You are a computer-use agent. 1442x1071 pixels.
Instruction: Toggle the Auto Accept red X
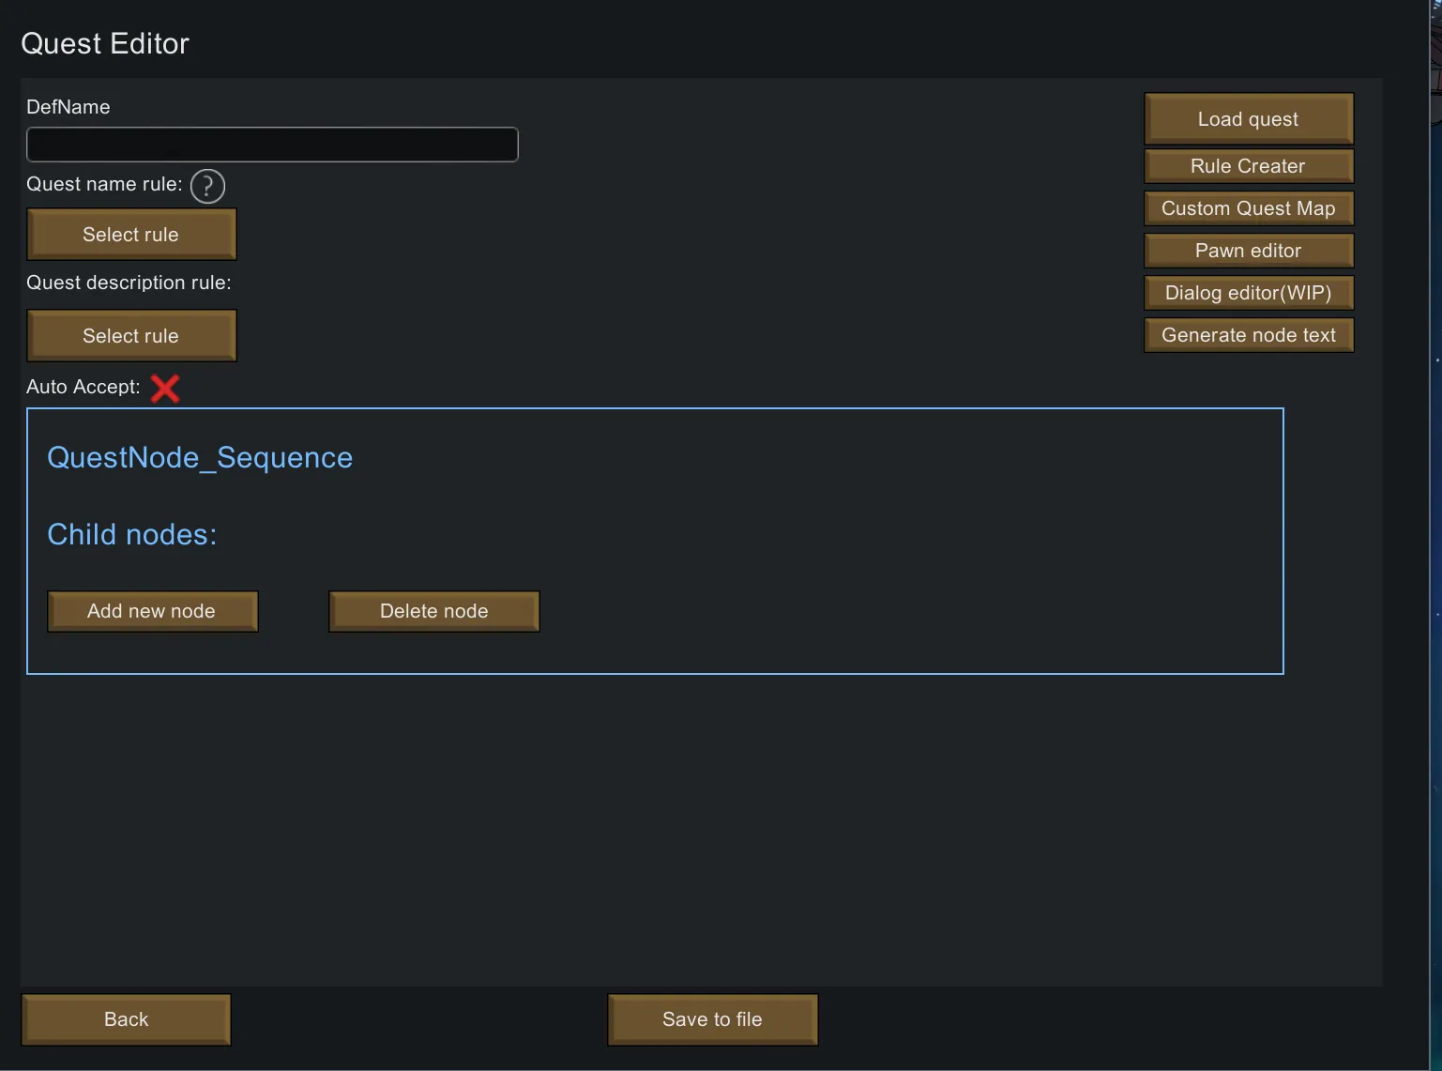click(x=165, y=388)
